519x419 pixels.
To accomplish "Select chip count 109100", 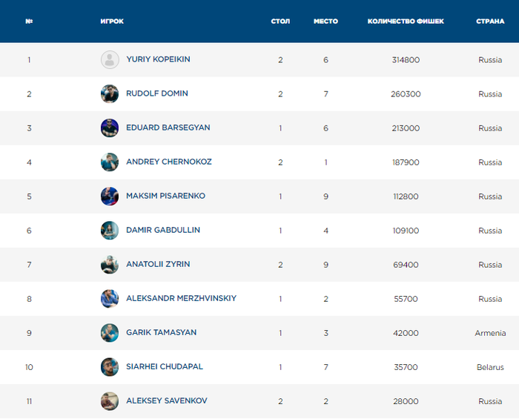I will 406,231.
